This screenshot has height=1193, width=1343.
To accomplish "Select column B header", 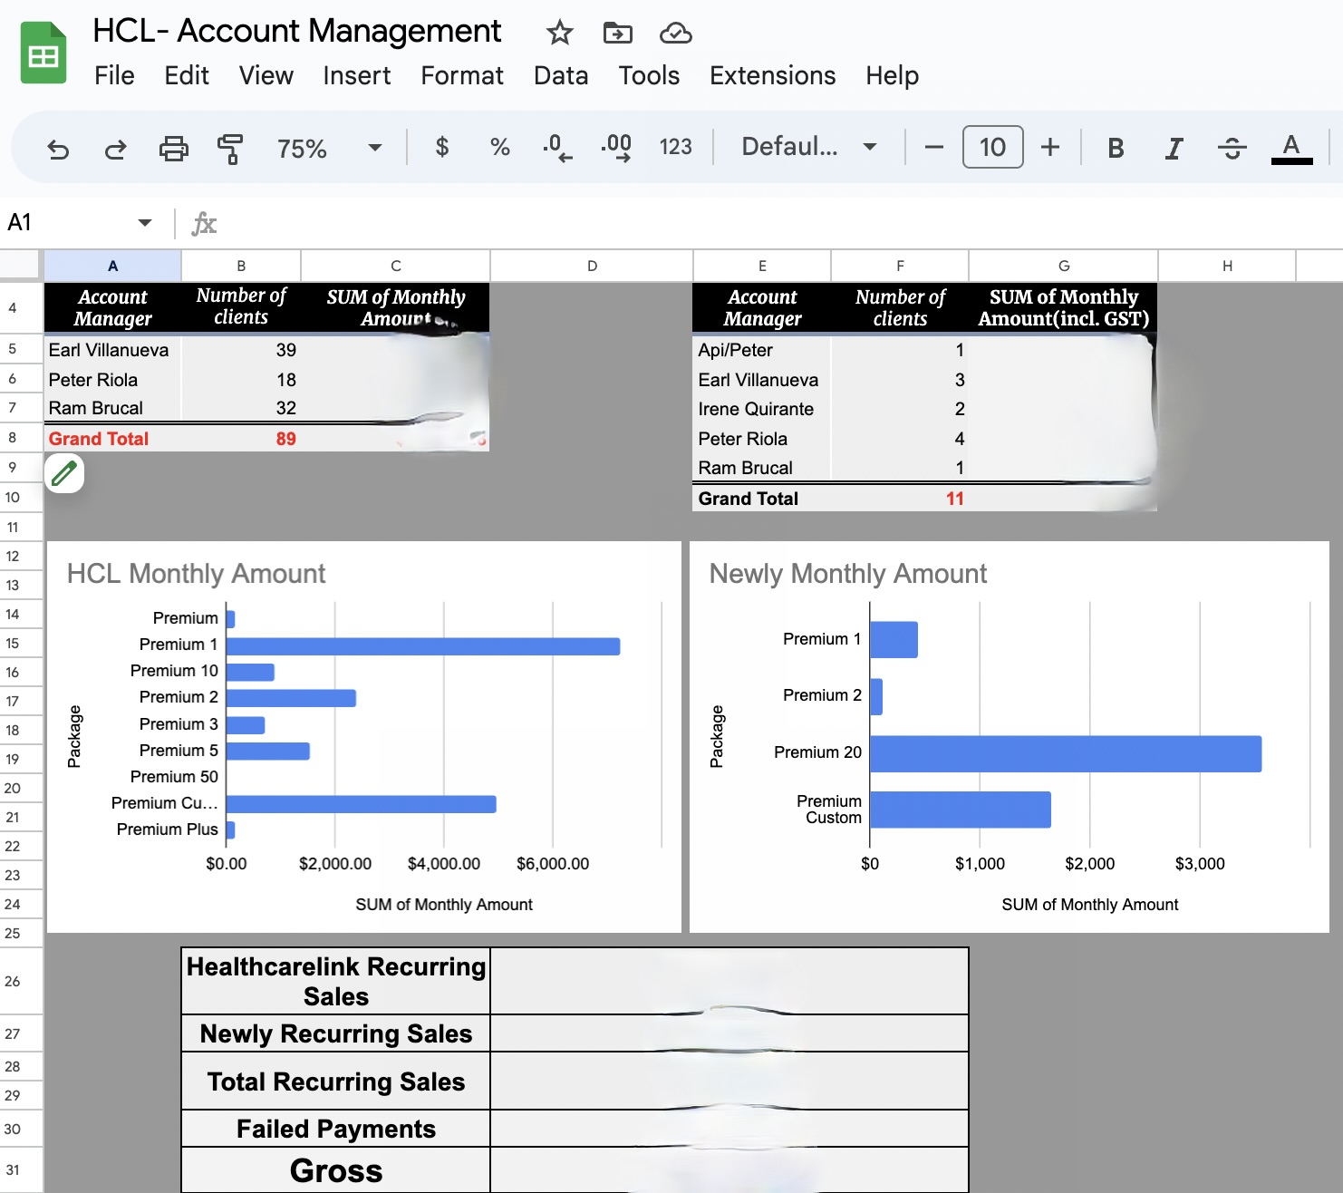I will pos(241,266).
